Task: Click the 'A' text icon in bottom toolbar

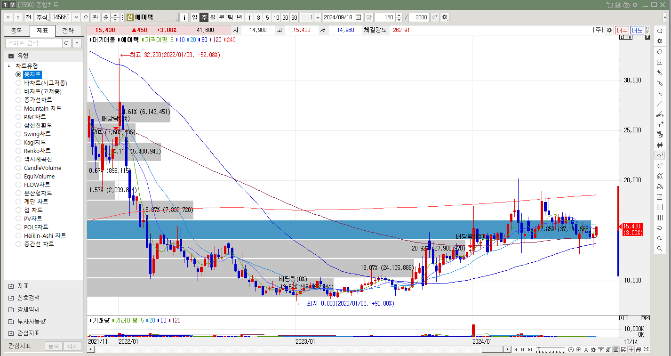Action: tap(586, 349)
